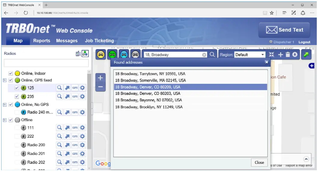Screen dimensions: 318x172
Task: Request GPS for Radio 201
Action: tap(75, 154)
